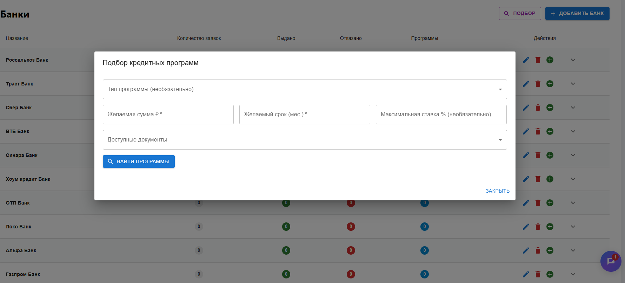Click the Добавить банк button
The height and width of the screenshot is (283, 625).
point(577,13)
